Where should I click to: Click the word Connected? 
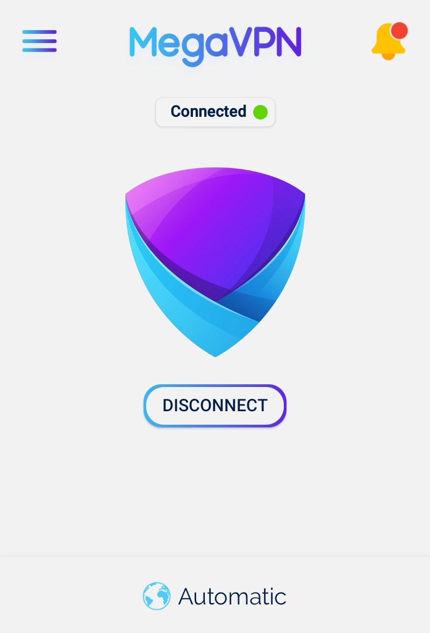pos(209,111)
